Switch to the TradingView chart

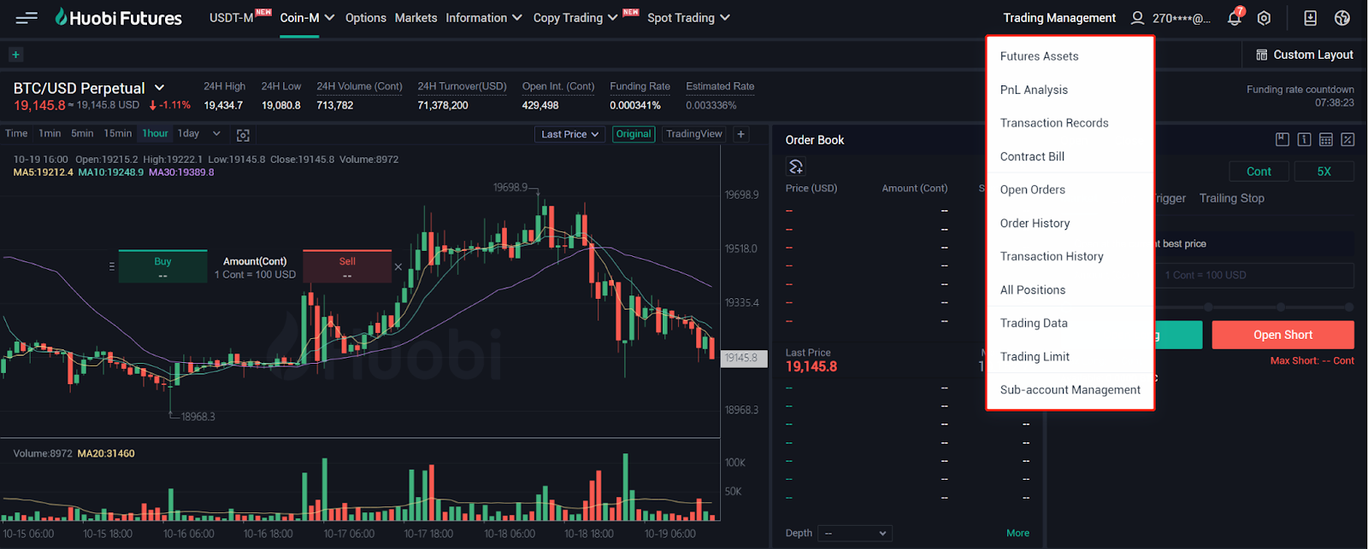click(694, 134)
